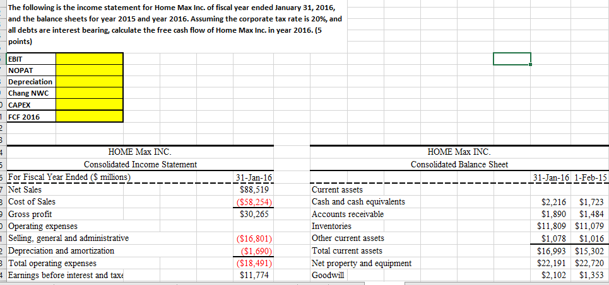Click total operating expenses value ($18,491)
The height and width of the screenshot is (285, 609).
pos(254,264)
